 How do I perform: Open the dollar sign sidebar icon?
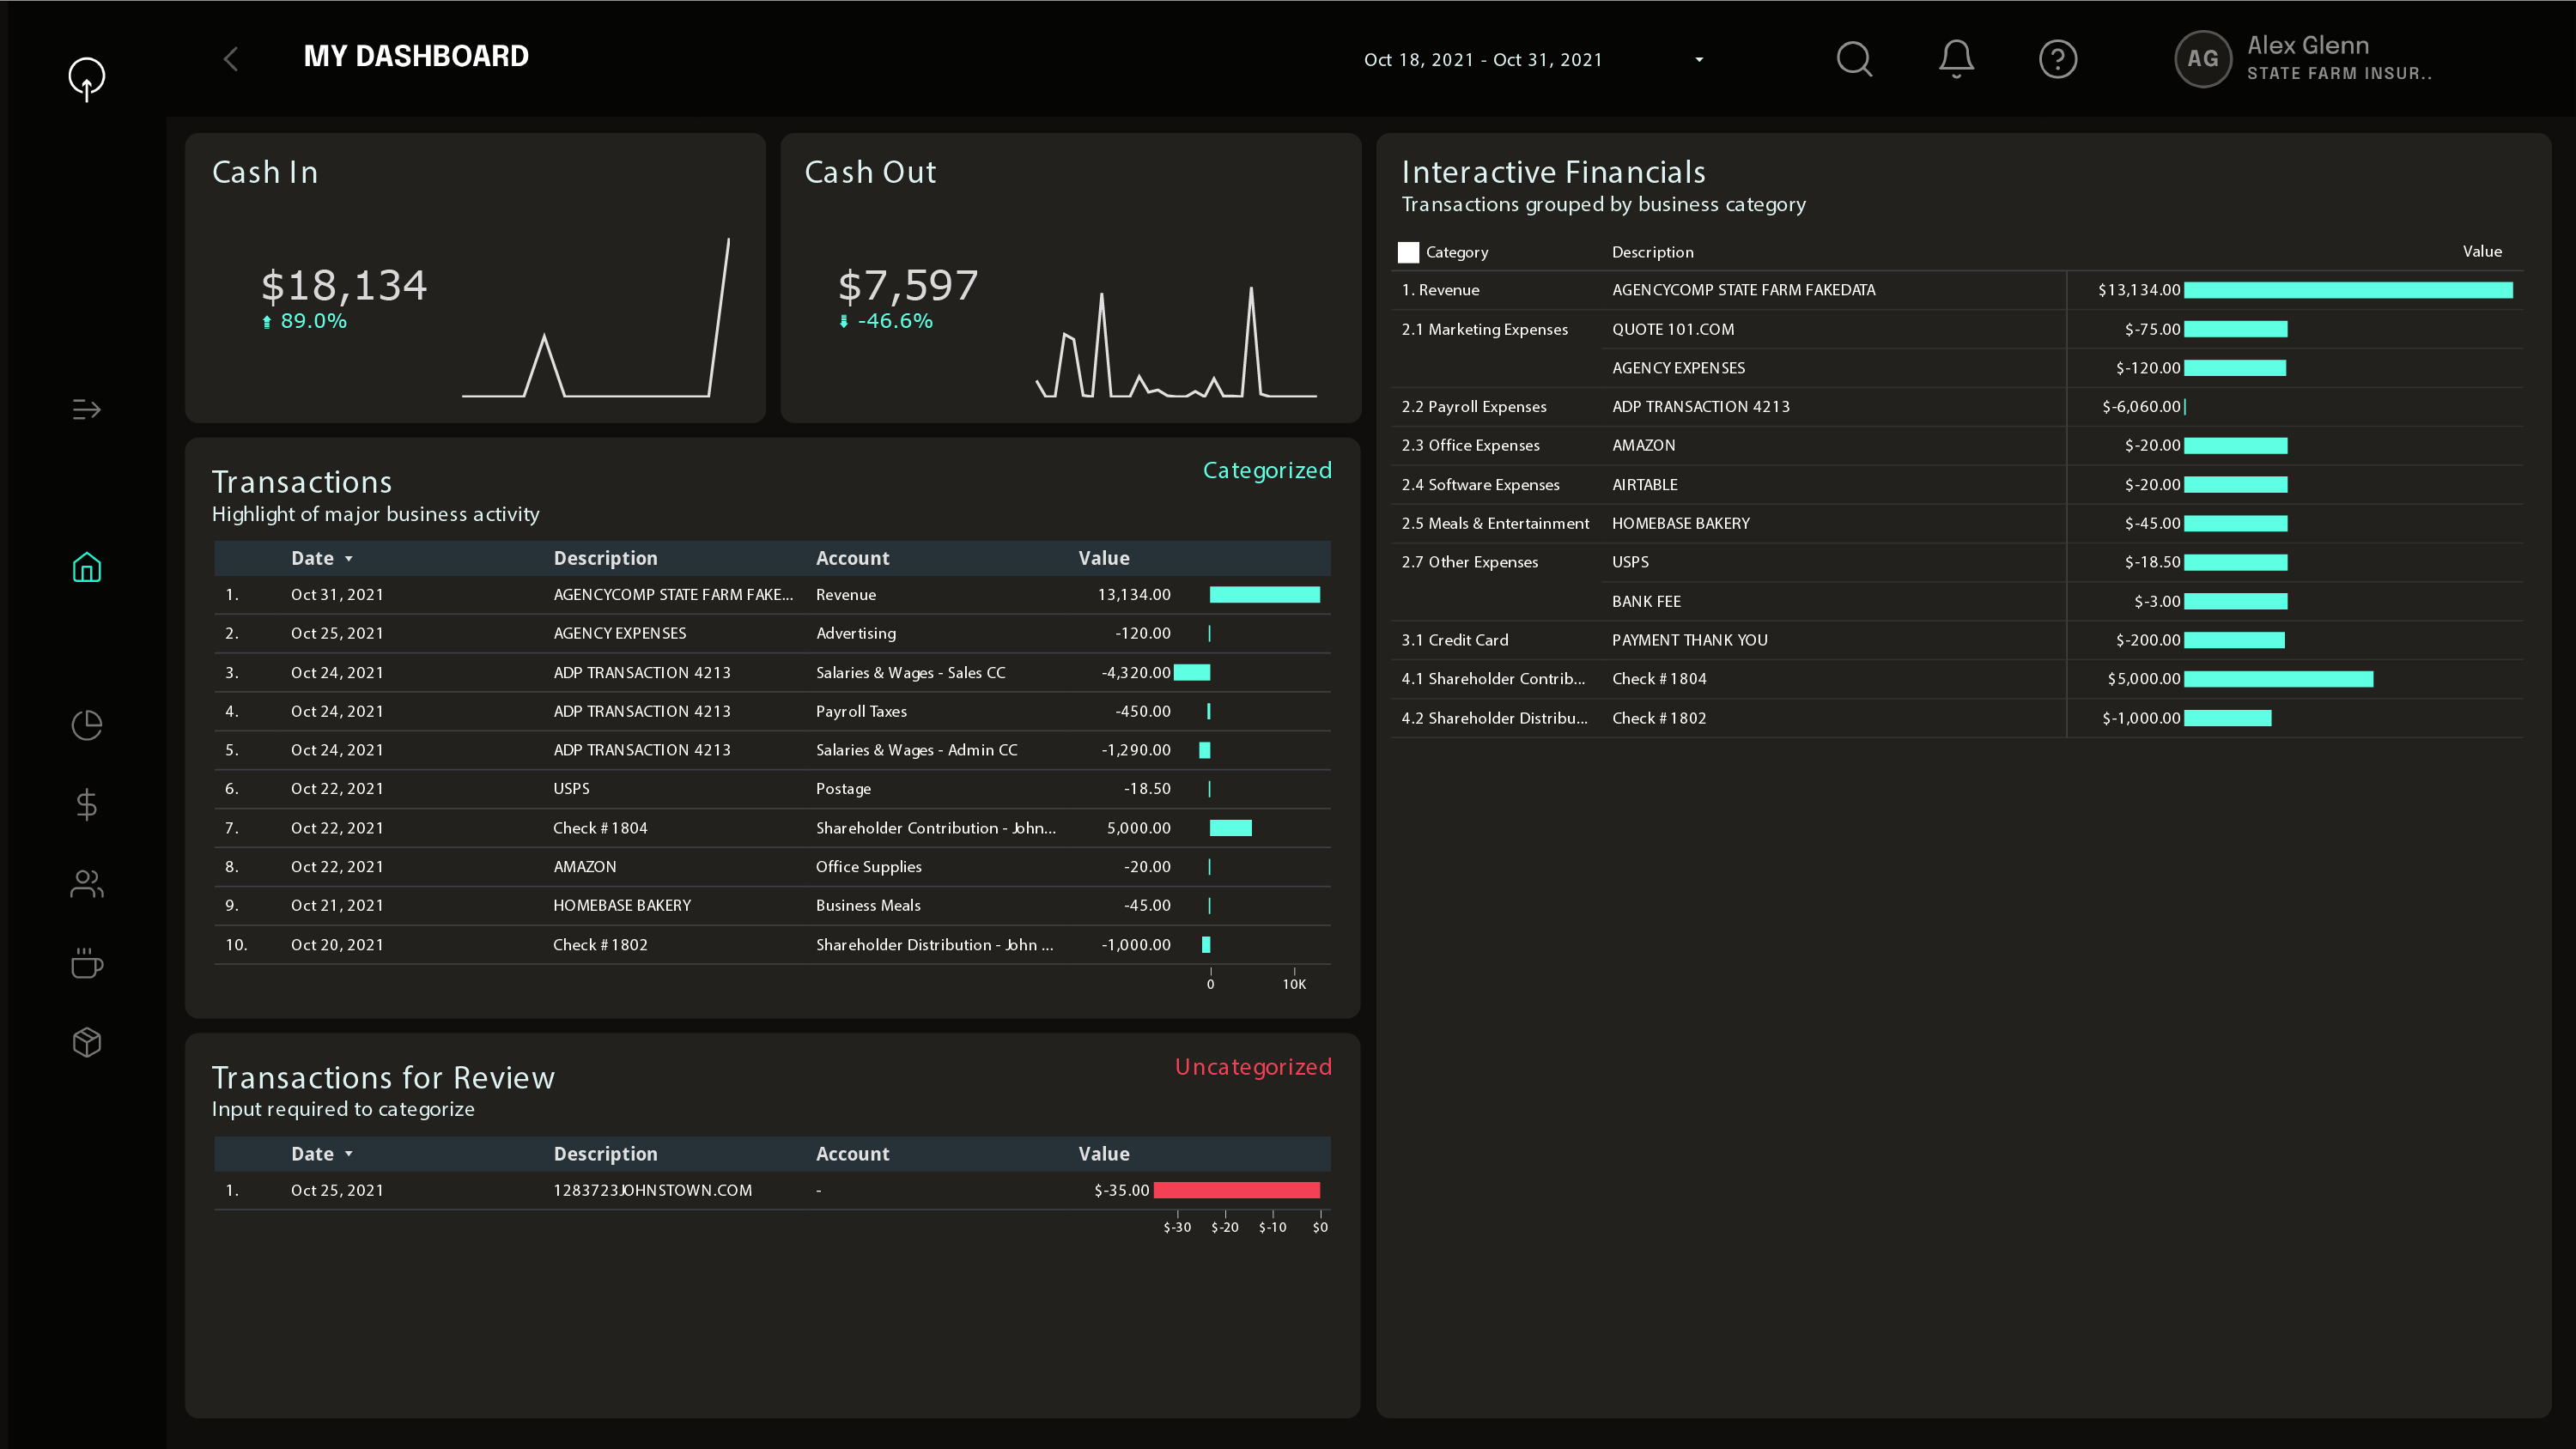pyautogui.click(x=87, y=804)
